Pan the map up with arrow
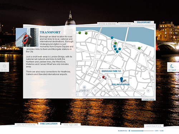This screenshot has width=179, height=134. pos(84,87)
